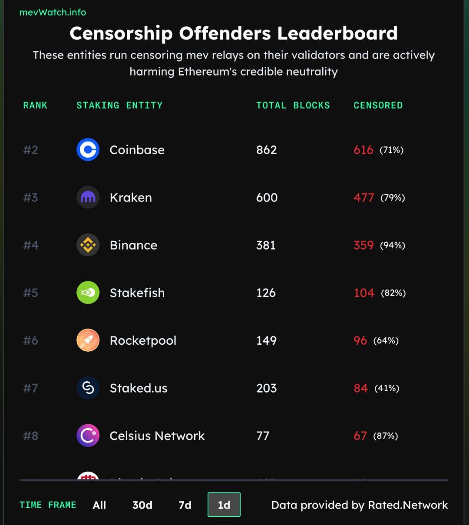Open the mevWatch.info link
The image size is (469, 525).
53,12
